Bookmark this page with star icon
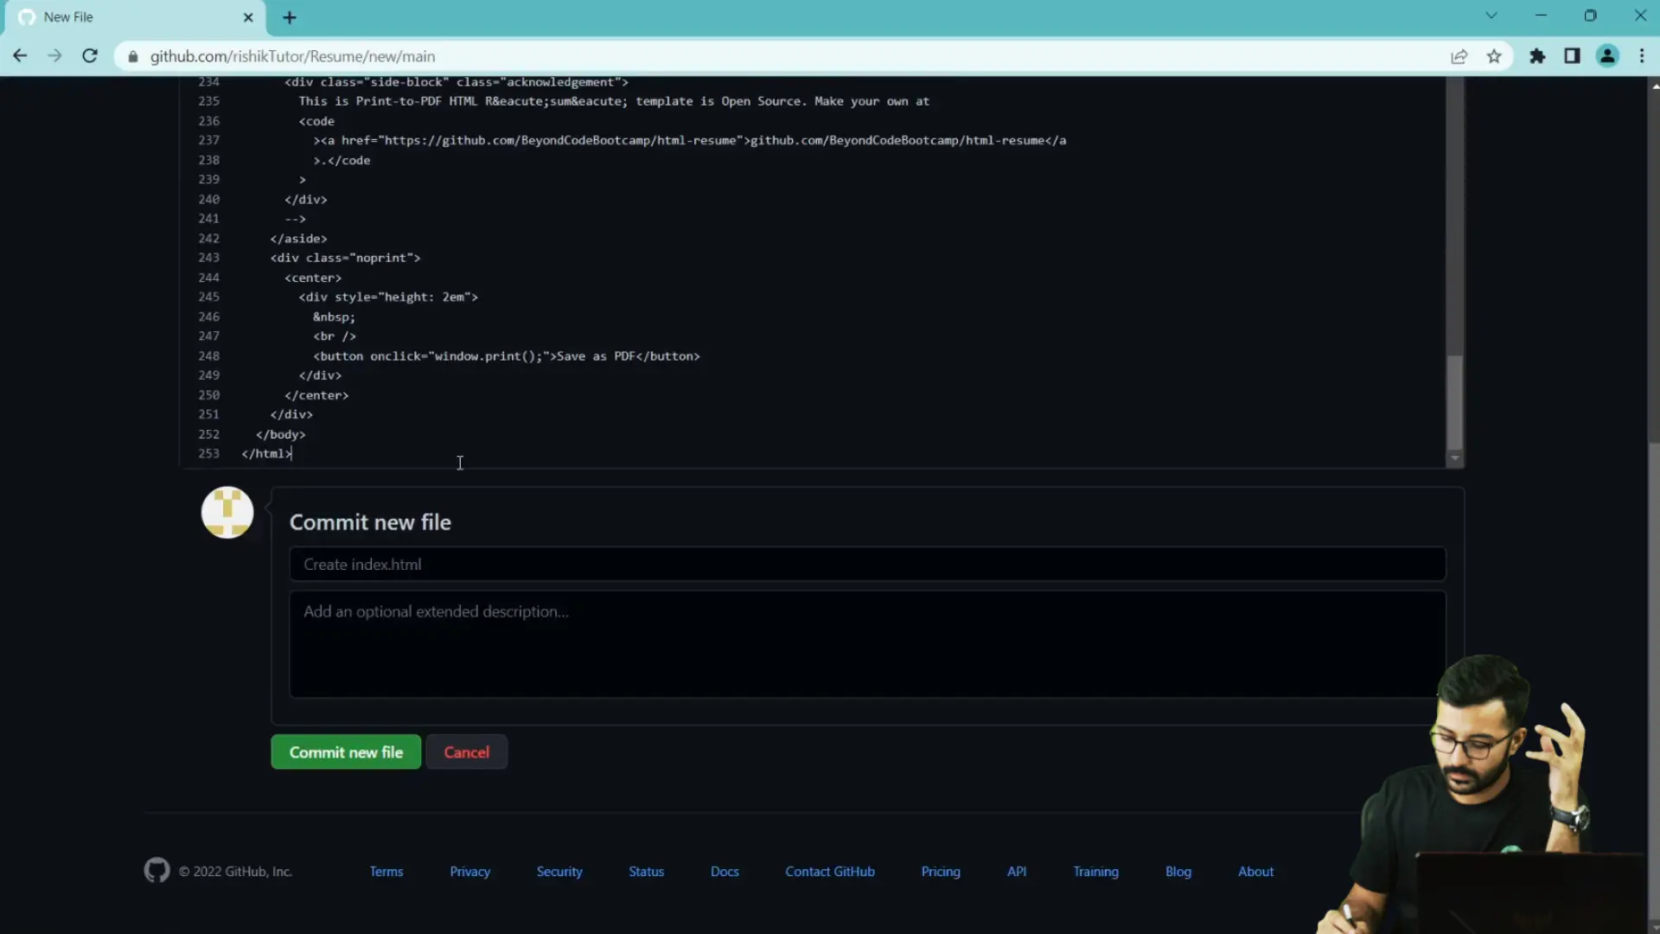This screenshot has width=1660, height=934. coord(1494,56)
